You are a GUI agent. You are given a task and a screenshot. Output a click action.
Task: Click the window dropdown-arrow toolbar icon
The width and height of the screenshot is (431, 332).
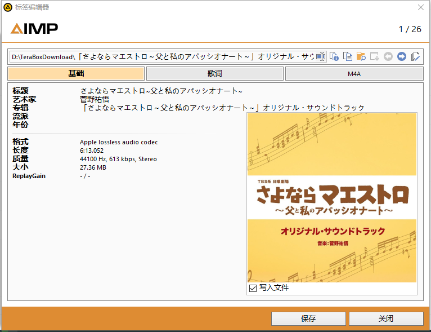pos(375,56)
